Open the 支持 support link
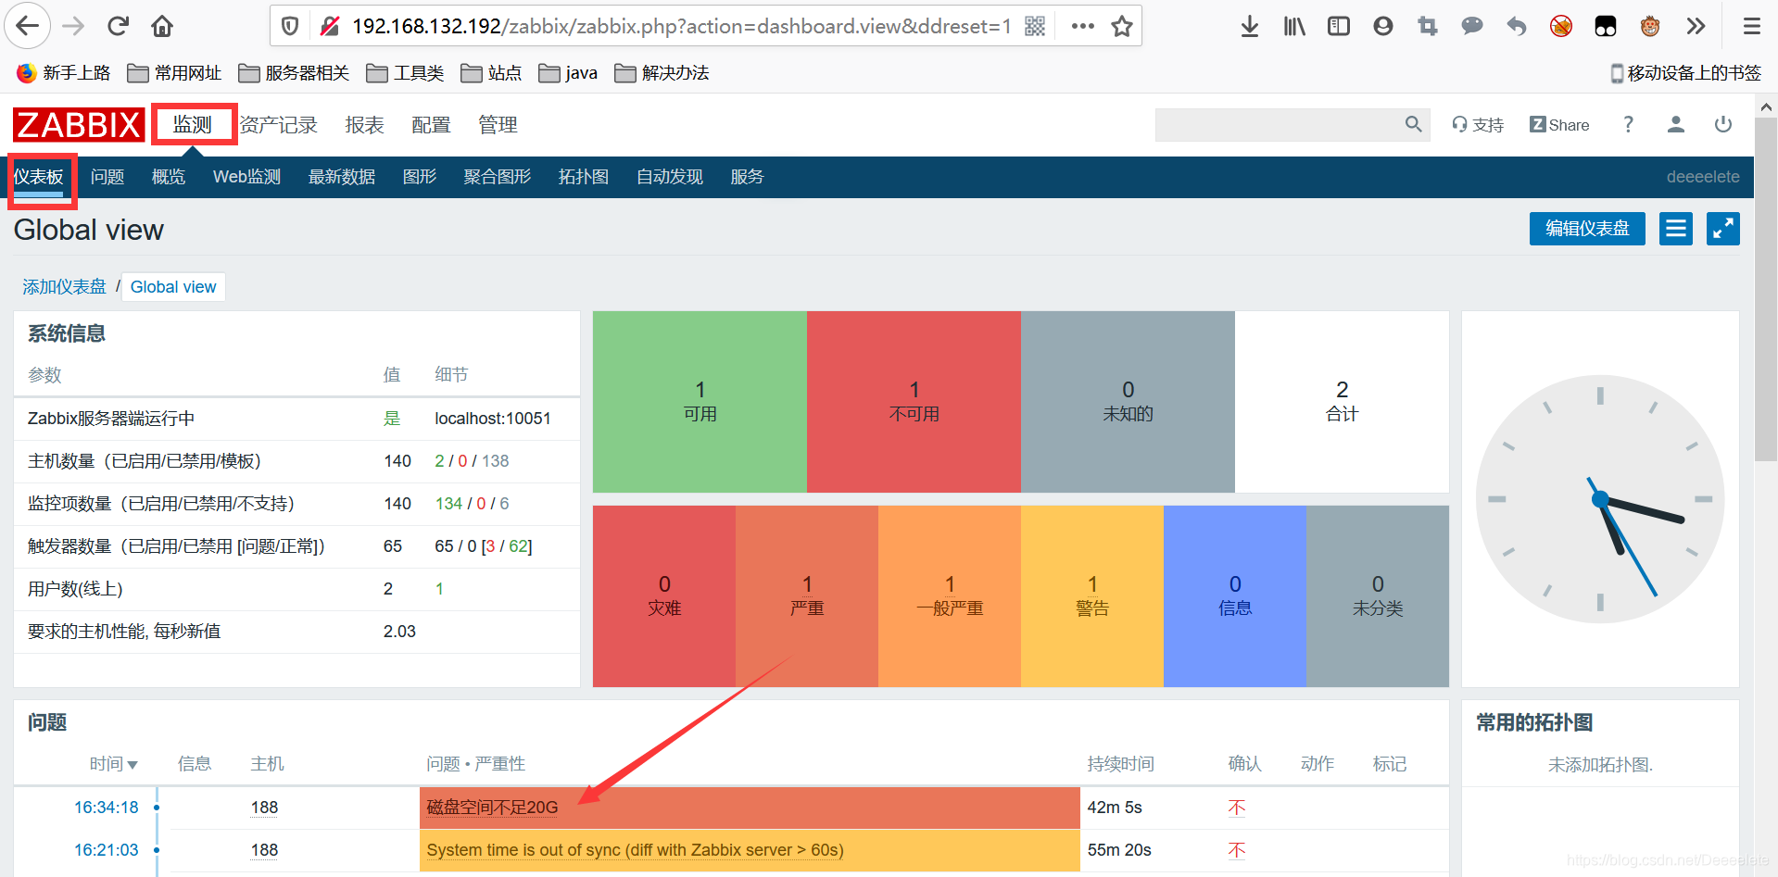The height and width of the screenshot is (877, 1778). [1478, 125]
